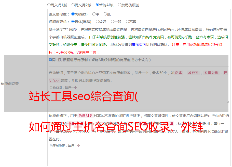Set 语义相似度 to 中

click(x=94, y=14)
